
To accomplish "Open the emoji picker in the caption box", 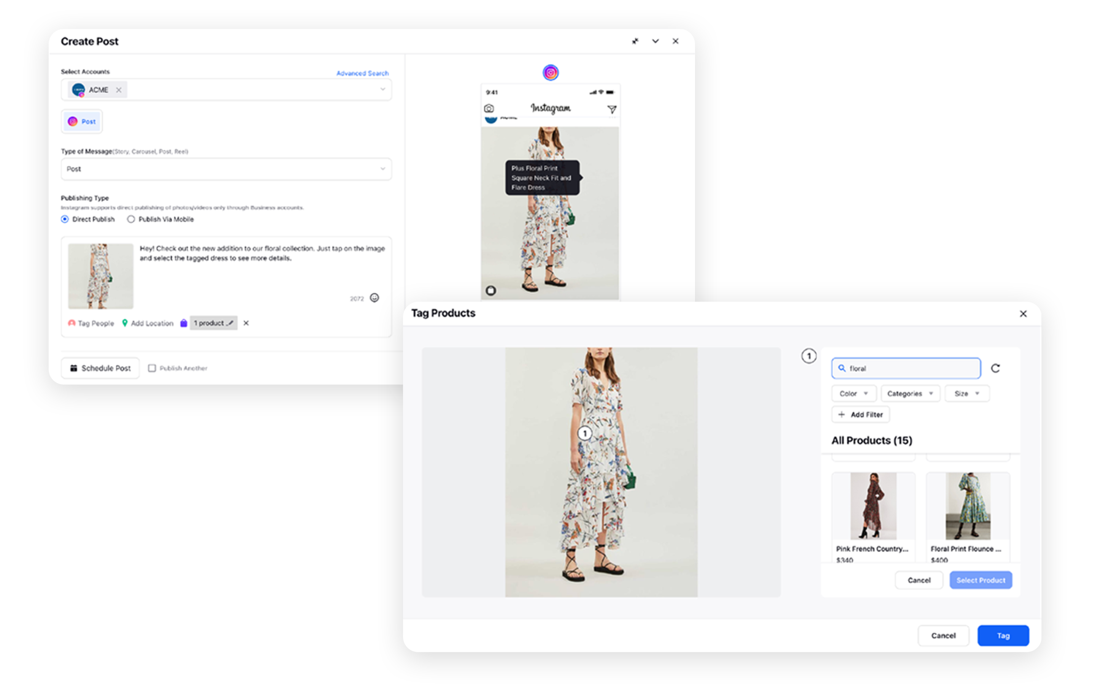I will tap(374, 298).
